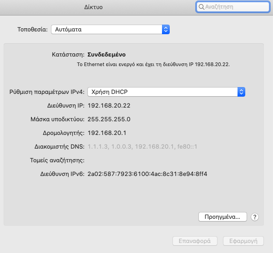The width and height of the screenshot is (273, 253).
Task: Click the Δρομολογητής label
Action: (64, 133)
